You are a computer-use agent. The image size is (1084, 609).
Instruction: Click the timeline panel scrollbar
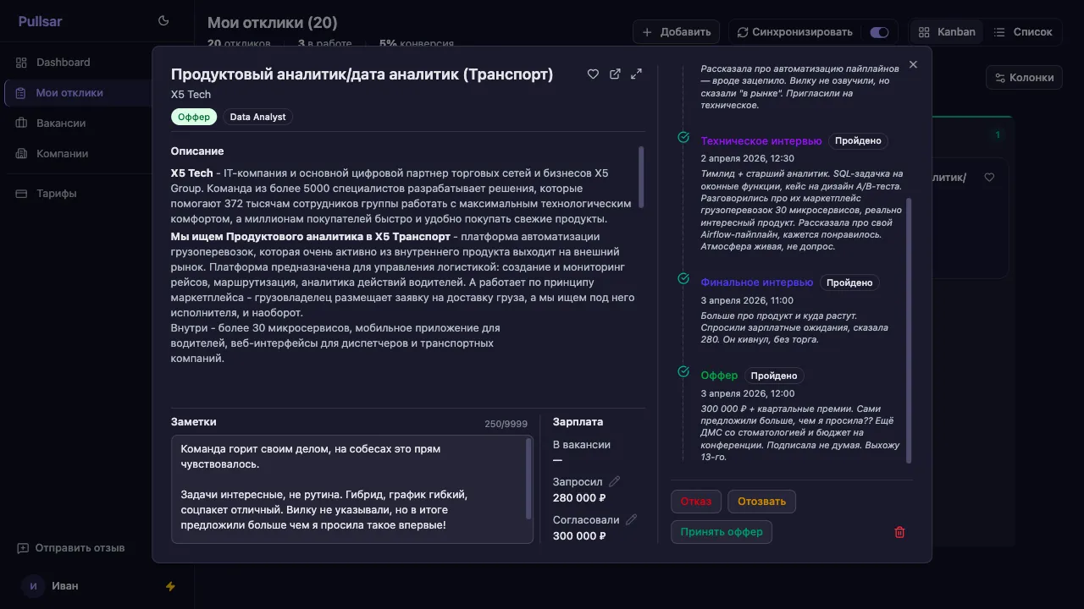[910, 330]
